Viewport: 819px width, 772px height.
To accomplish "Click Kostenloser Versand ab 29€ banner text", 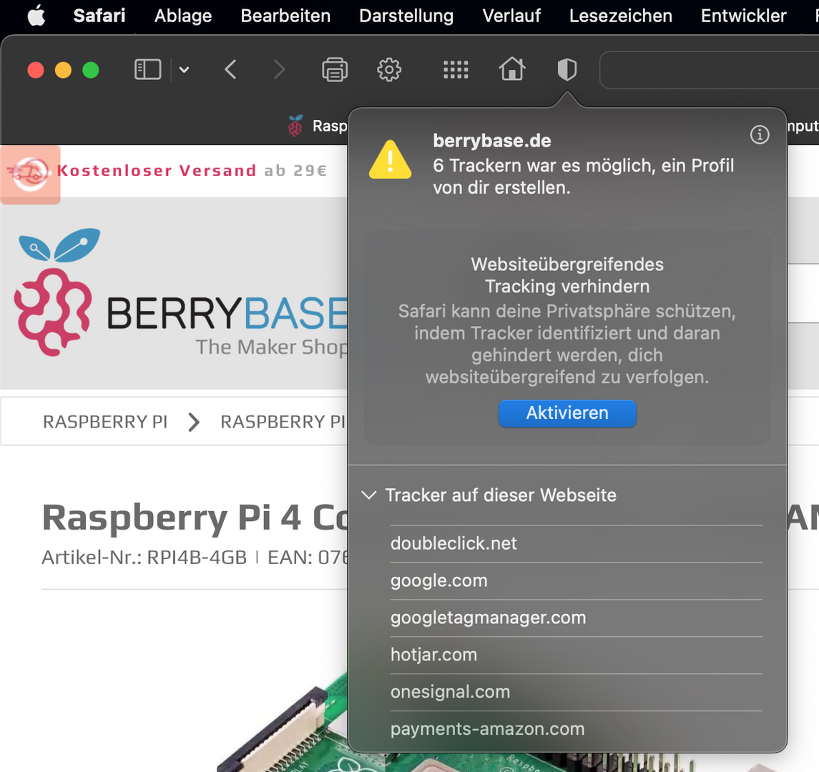I will click(x=192, y=171).
